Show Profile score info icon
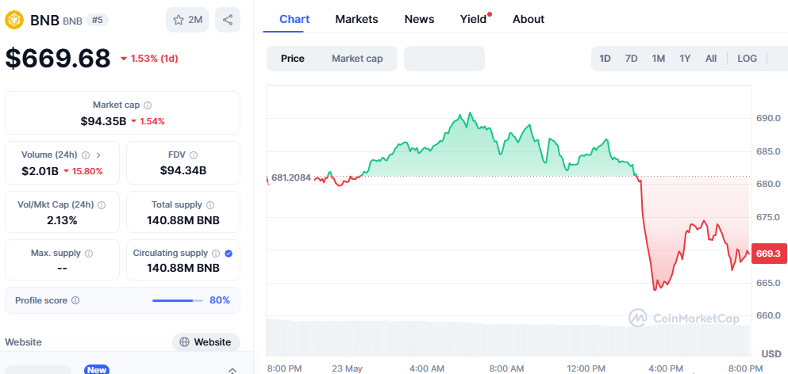Screen dimensions: 788x374 (x=75, y=301)
